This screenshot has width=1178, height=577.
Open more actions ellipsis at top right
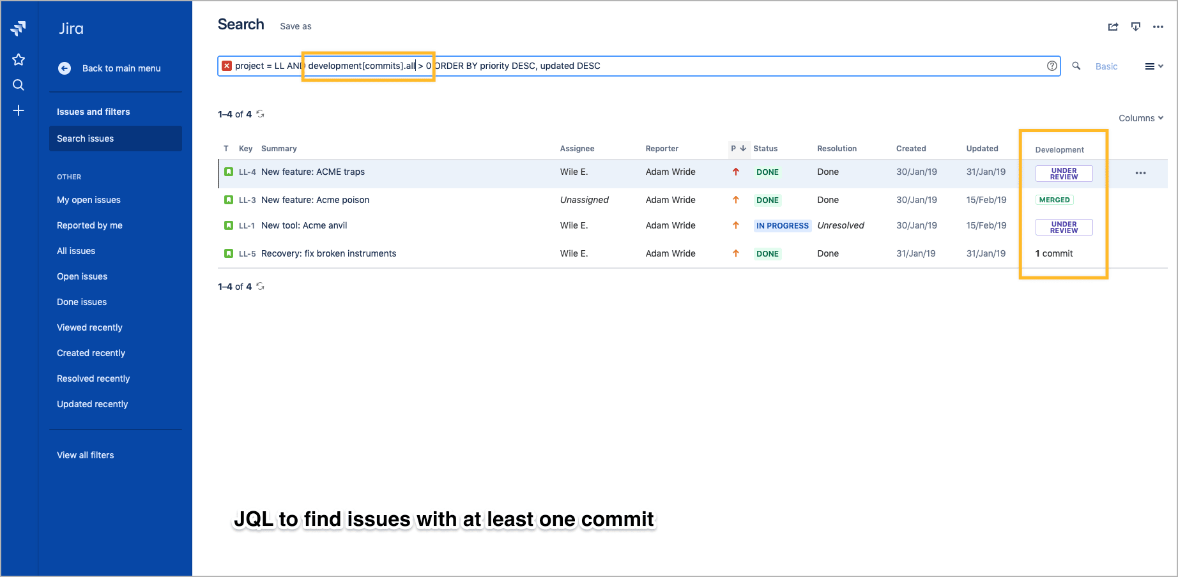[1158, 27]
